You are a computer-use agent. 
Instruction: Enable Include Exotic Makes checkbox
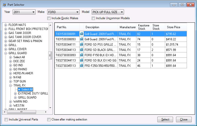tap(49, 18)
